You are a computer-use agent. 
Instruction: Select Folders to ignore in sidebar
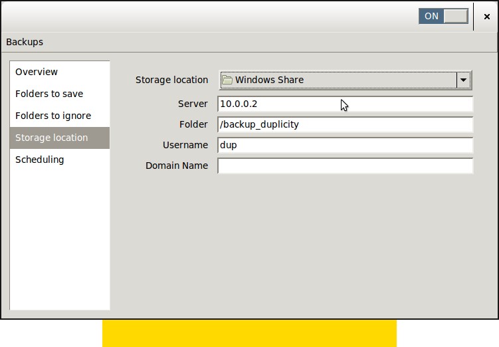click(x=53, y=116)
